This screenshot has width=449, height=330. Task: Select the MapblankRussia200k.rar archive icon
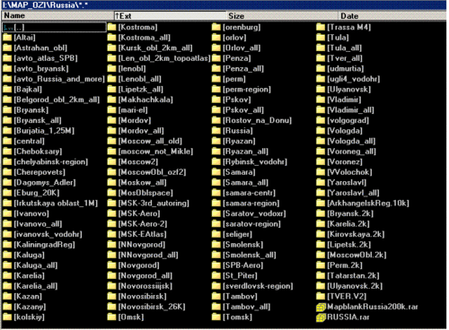321,307
